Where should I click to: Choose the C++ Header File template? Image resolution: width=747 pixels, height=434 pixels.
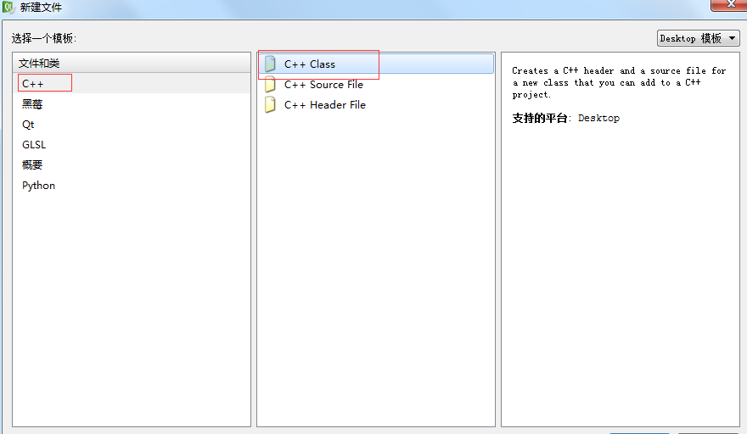click(x=376, y=105)
